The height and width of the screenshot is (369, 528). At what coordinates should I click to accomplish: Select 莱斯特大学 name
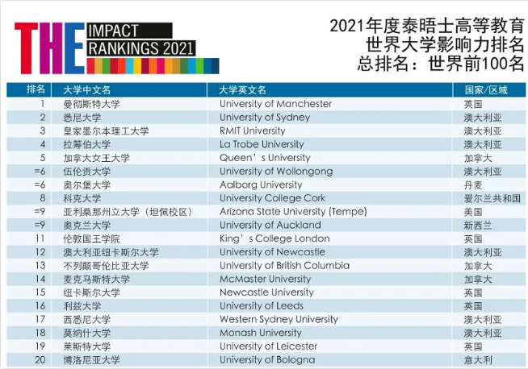tap(87, 346)
